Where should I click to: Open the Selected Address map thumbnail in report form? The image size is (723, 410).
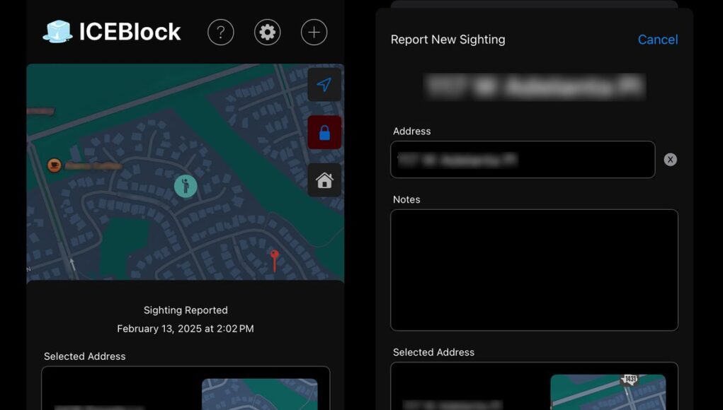[x=608, y=392]
